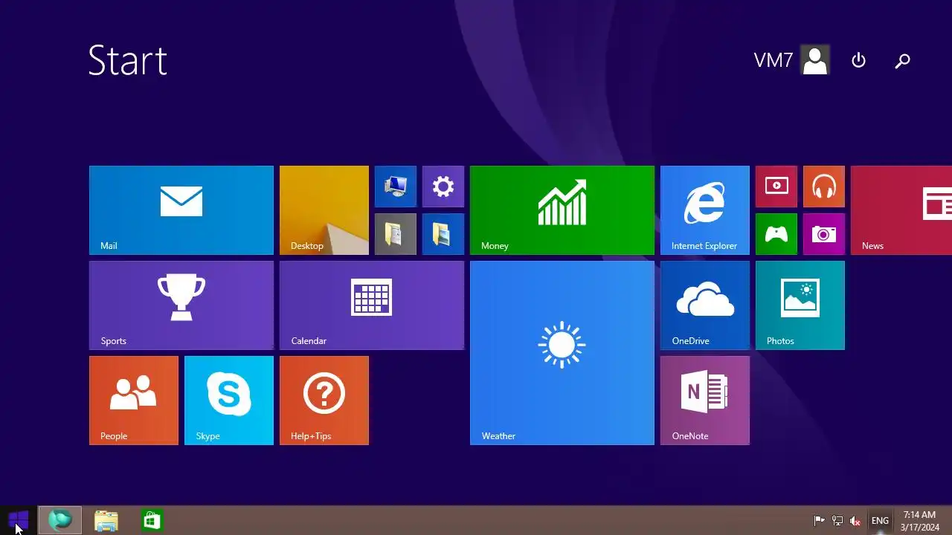
Task: Launch the Skype tile
Action: coord(229,401)
